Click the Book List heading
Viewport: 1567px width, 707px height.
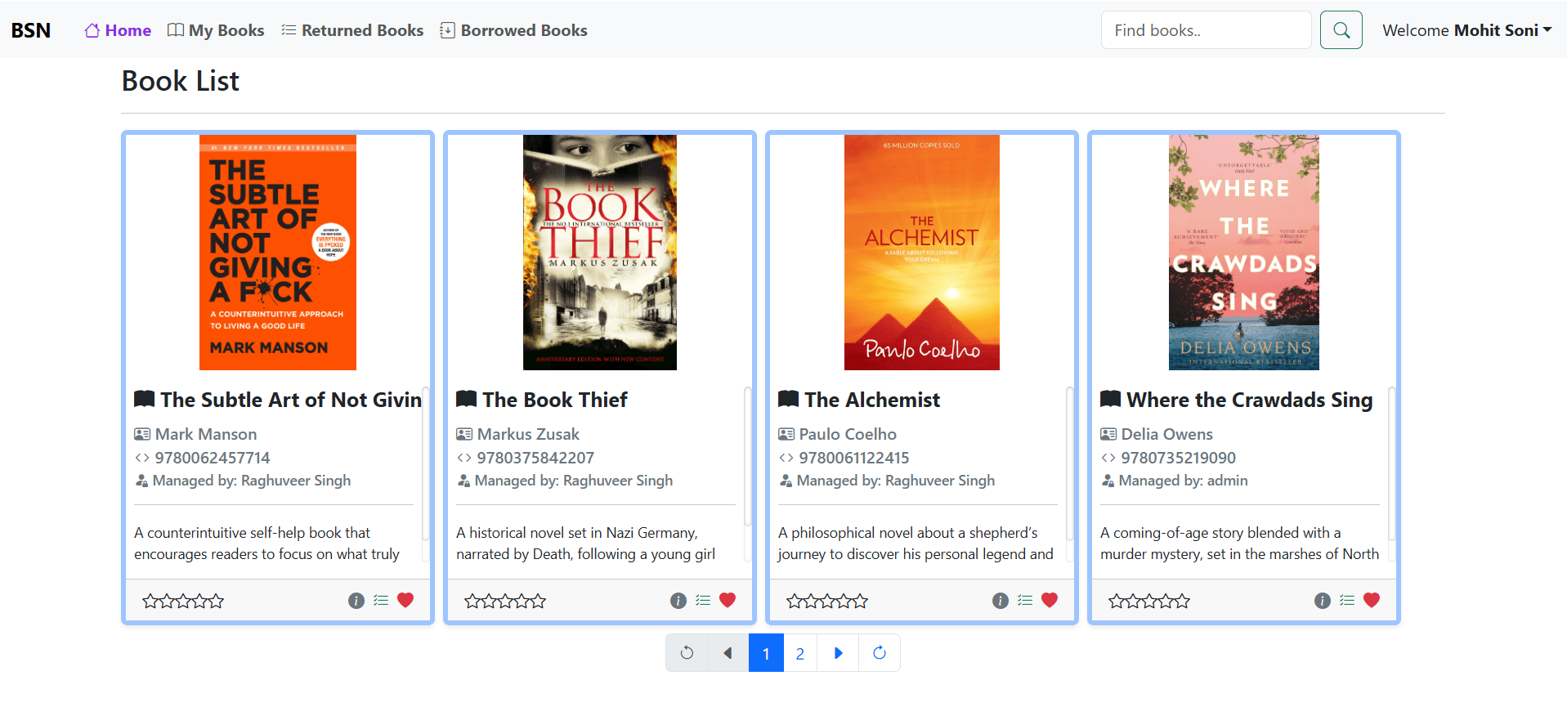(x=181, y=81)
